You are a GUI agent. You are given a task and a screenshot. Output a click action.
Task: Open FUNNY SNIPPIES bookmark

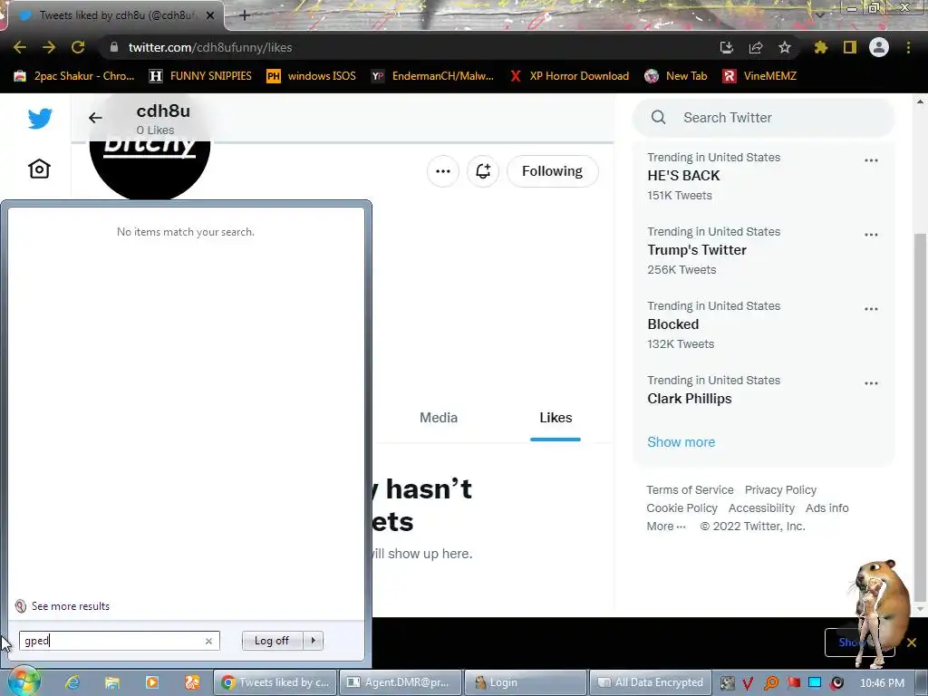tap(200, 76)
